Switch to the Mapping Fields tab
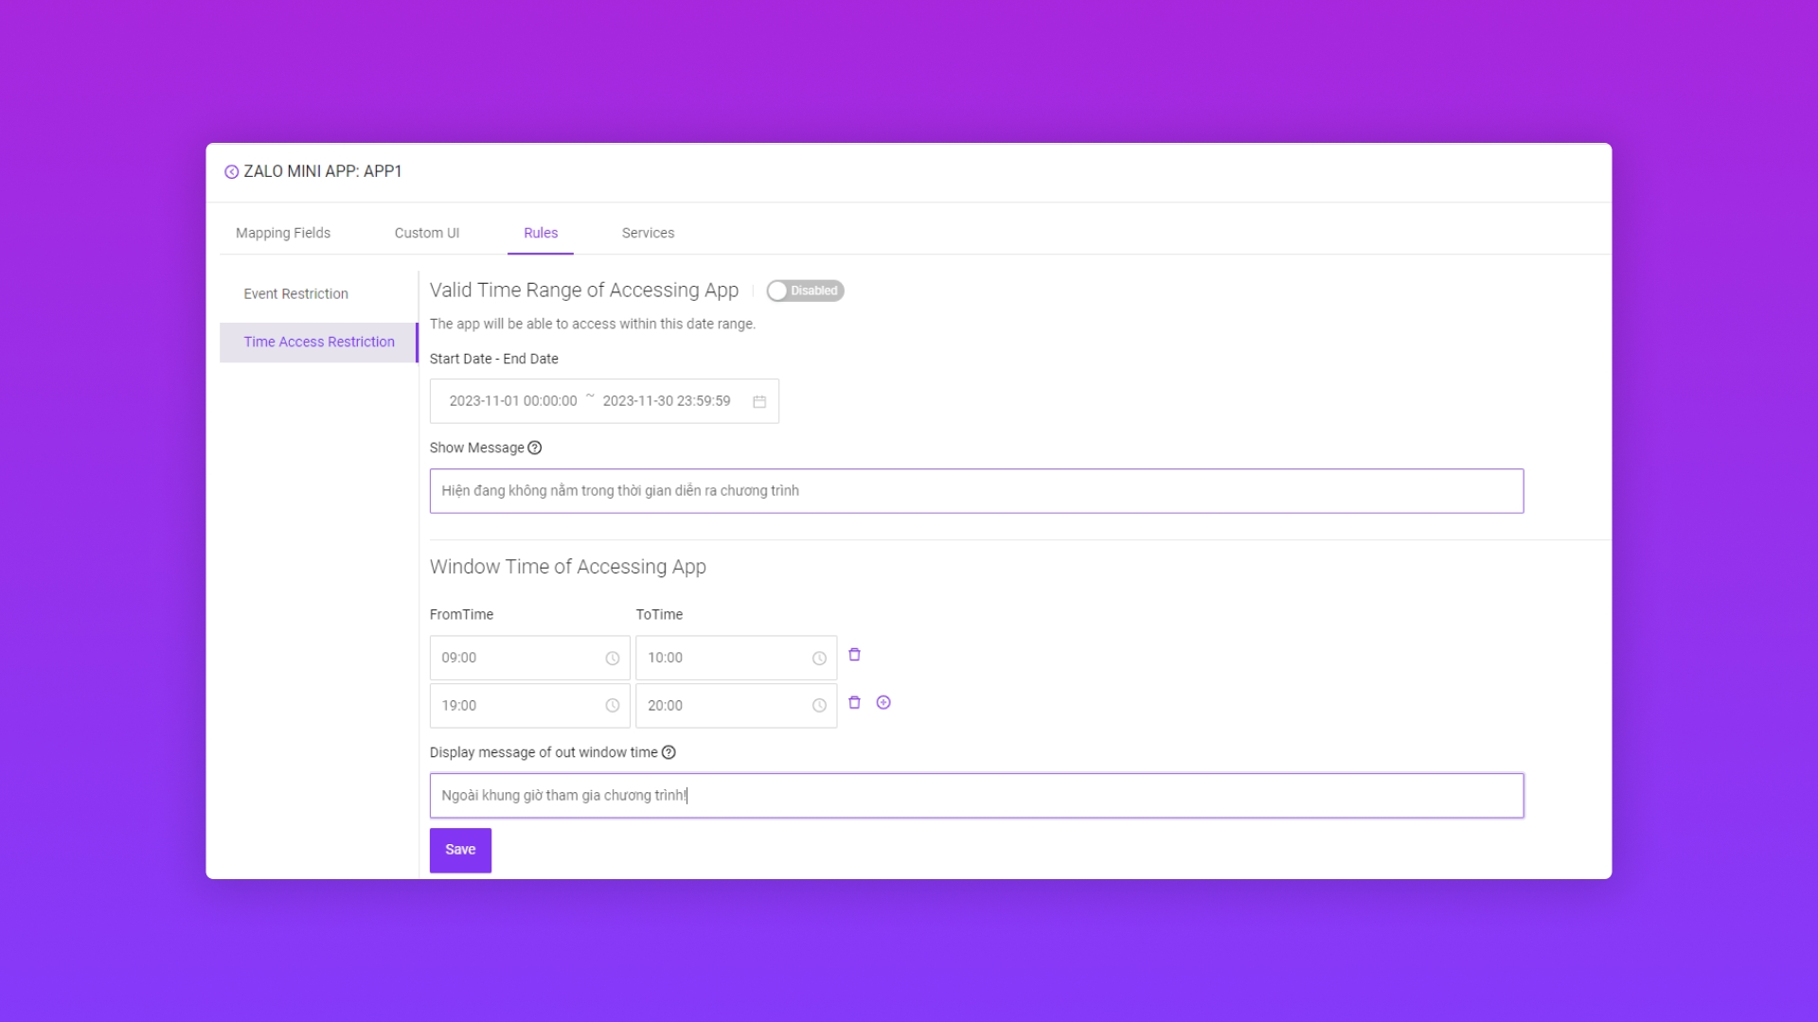The height and width of the screenshot is (1022, 1818). click(x=283, y=233)
